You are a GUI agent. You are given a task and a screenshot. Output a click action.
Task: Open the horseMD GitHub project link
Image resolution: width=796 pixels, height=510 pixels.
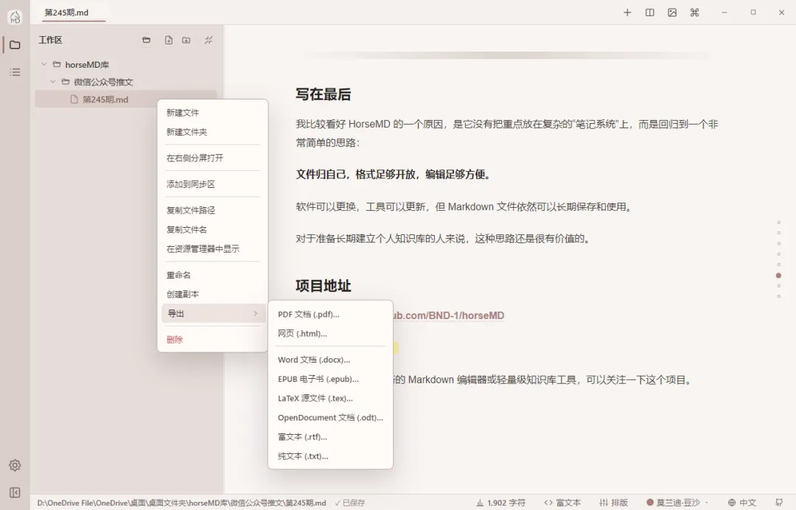(449, 315)
